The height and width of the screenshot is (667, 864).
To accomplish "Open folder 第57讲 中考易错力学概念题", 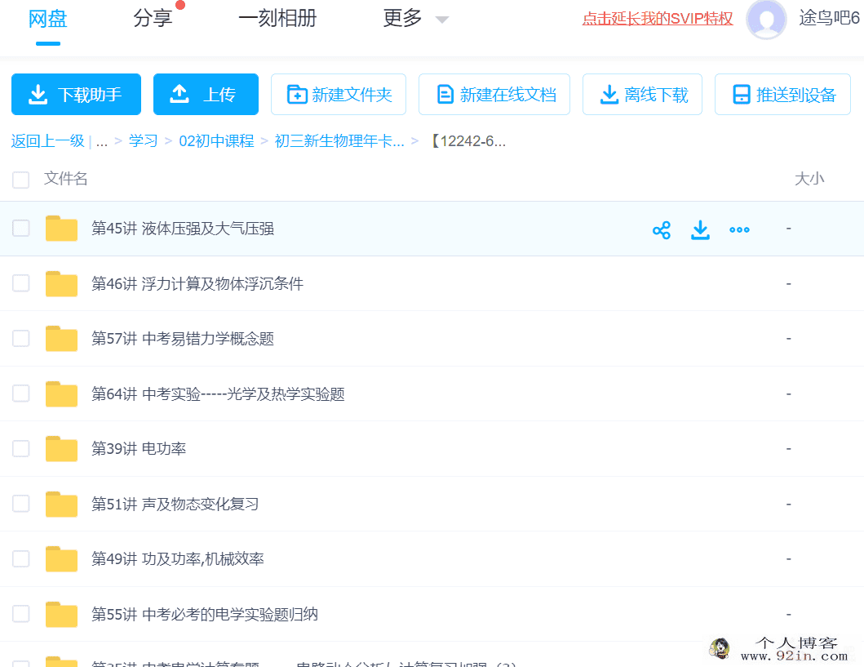I will pos(183,339).
